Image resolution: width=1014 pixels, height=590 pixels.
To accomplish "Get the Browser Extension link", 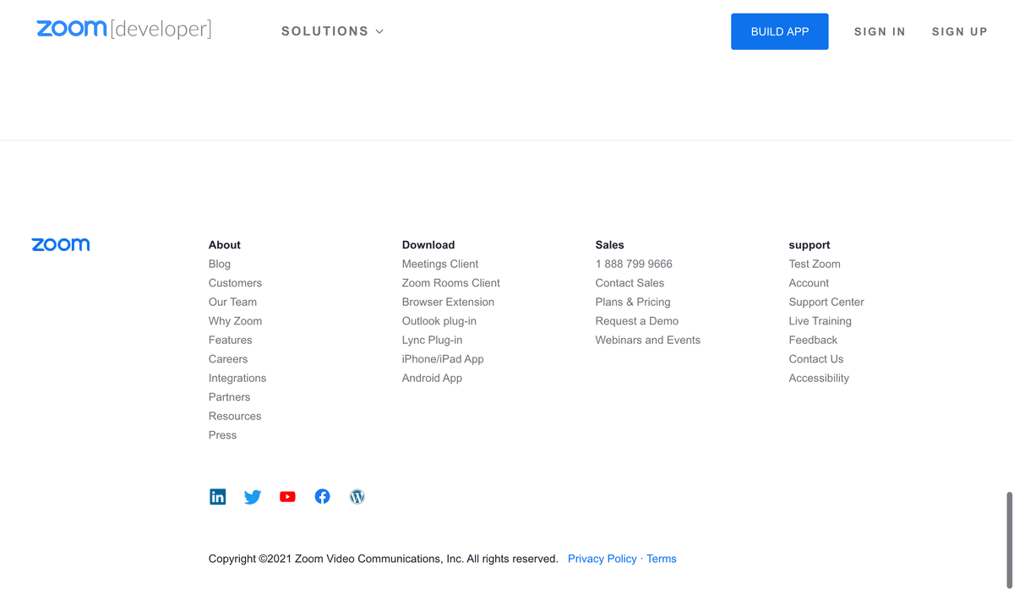I will pos(448,302).
